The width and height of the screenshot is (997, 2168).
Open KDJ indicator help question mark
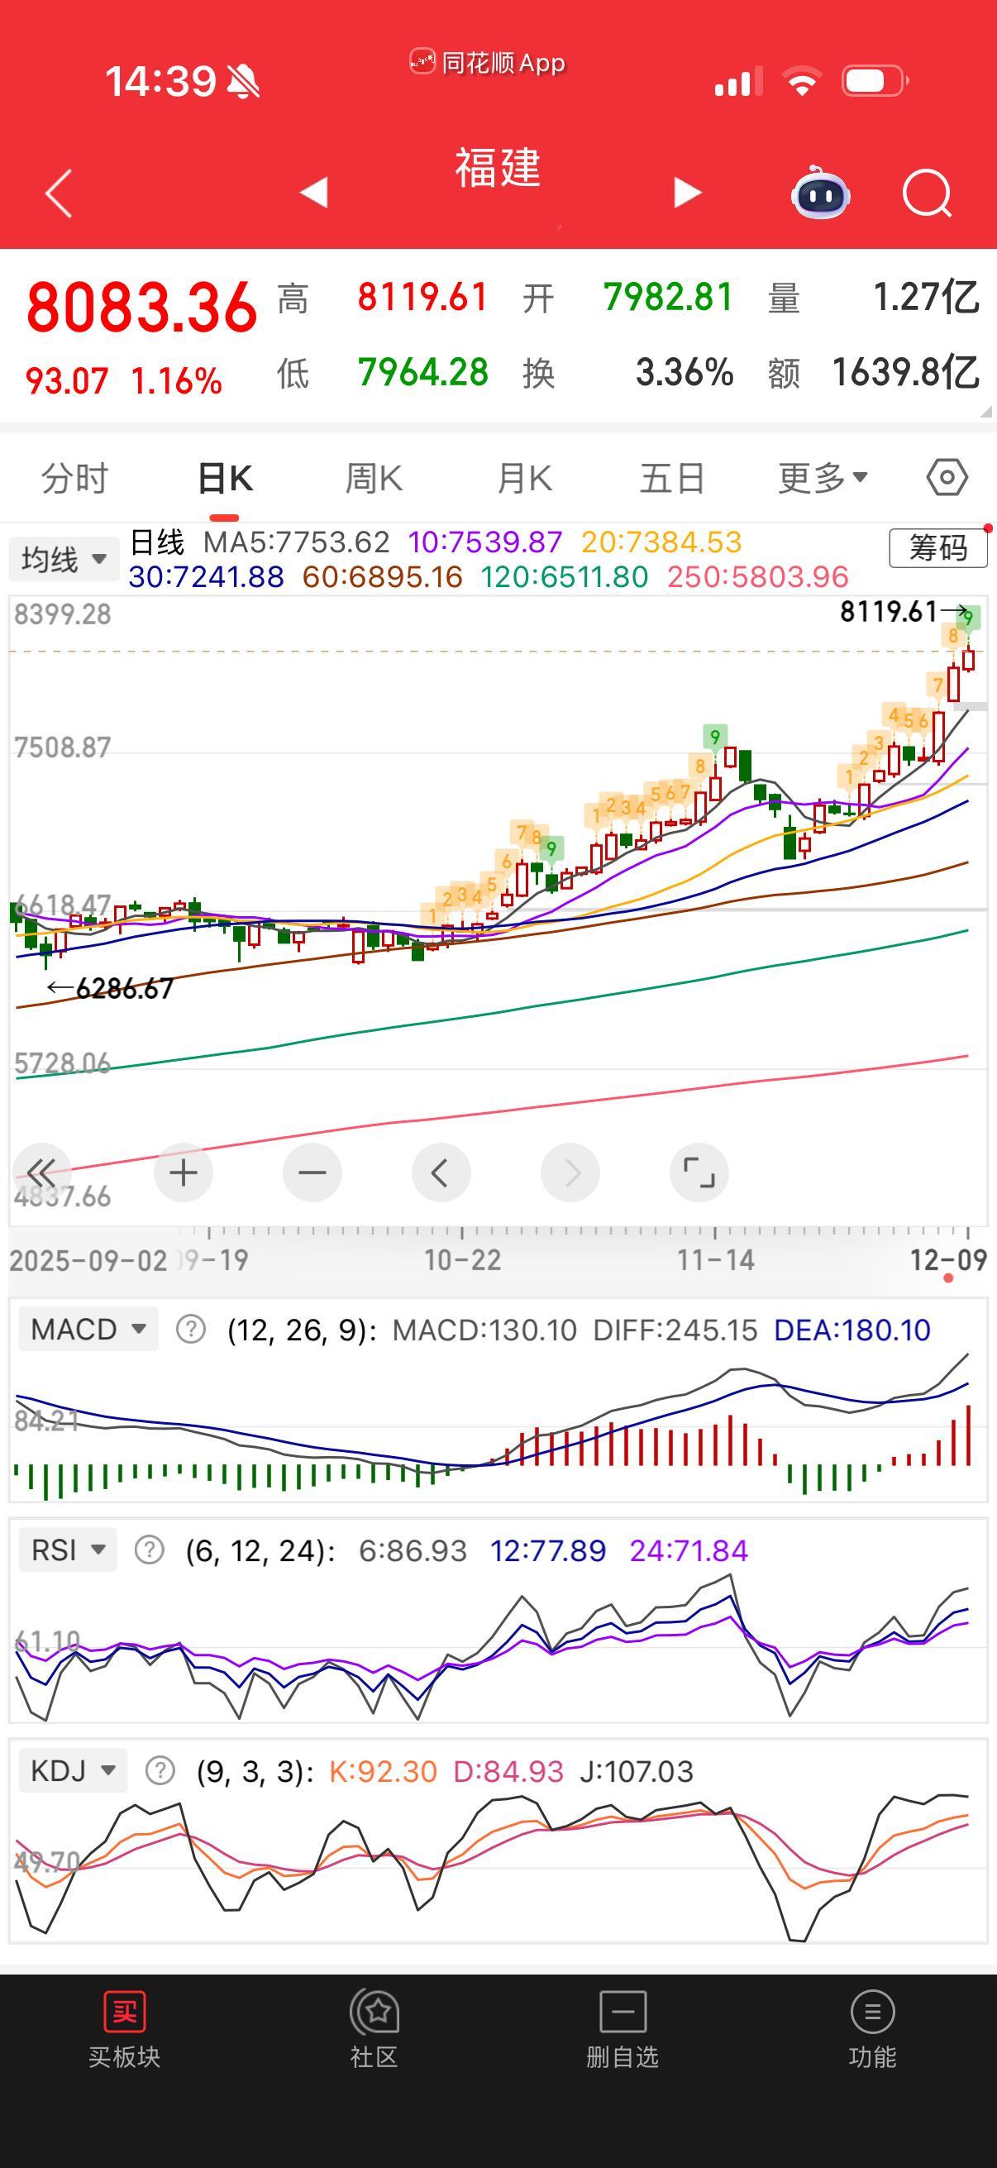160,1771
